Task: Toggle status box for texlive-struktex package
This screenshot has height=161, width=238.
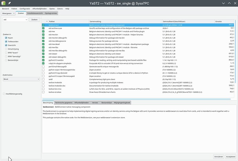Action: 43,92
